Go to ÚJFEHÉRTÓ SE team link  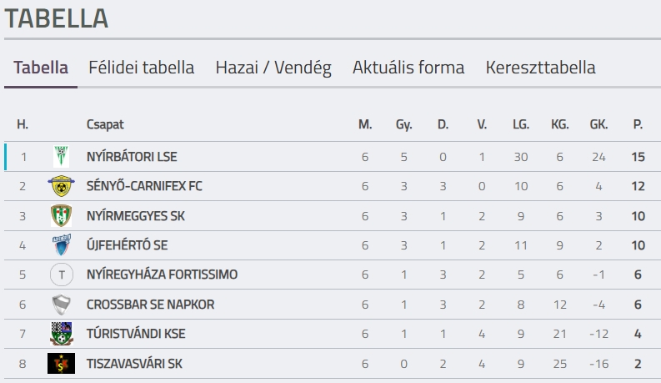(128, 245)
